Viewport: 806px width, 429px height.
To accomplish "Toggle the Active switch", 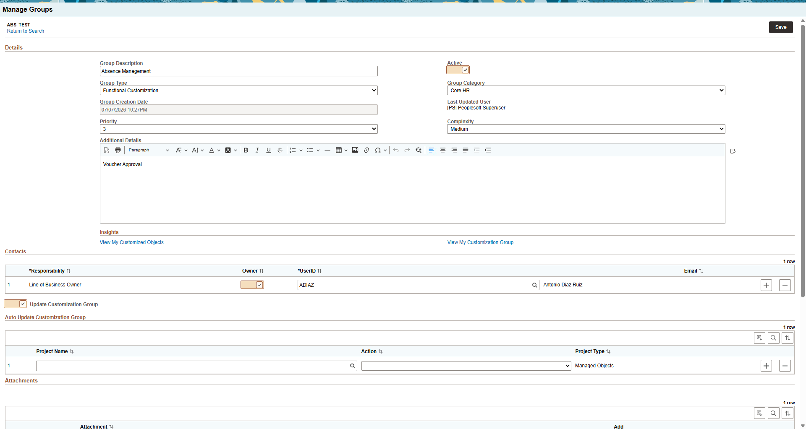I will coord(458,70).
